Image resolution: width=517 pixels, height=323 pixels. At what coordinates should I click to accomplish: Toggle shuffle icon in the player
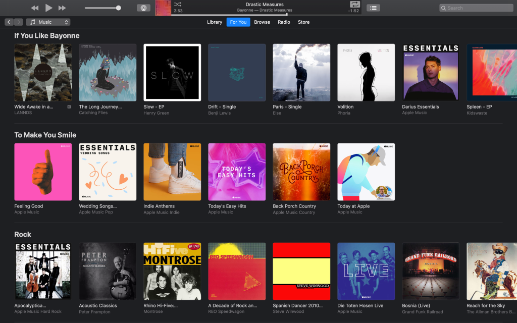point(177,4)
